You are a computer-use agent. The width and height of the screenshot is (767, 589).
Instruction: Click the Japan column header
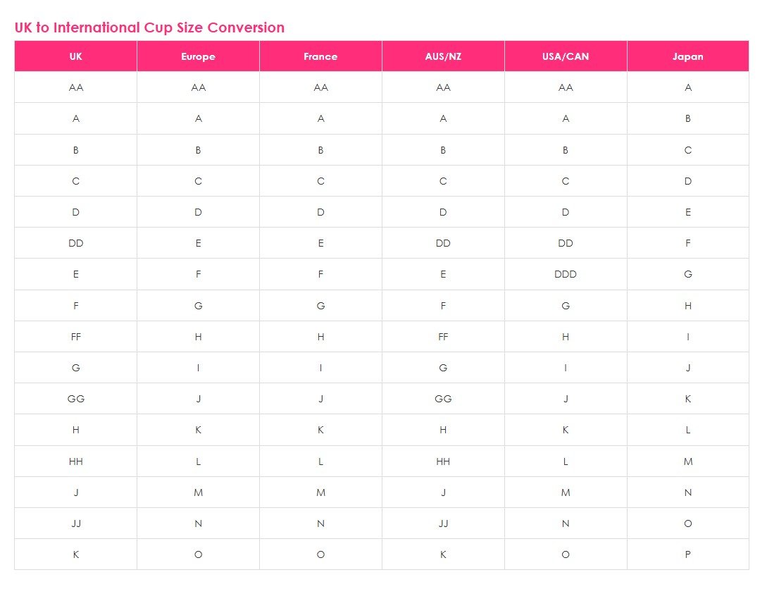[x=687, y=56]
